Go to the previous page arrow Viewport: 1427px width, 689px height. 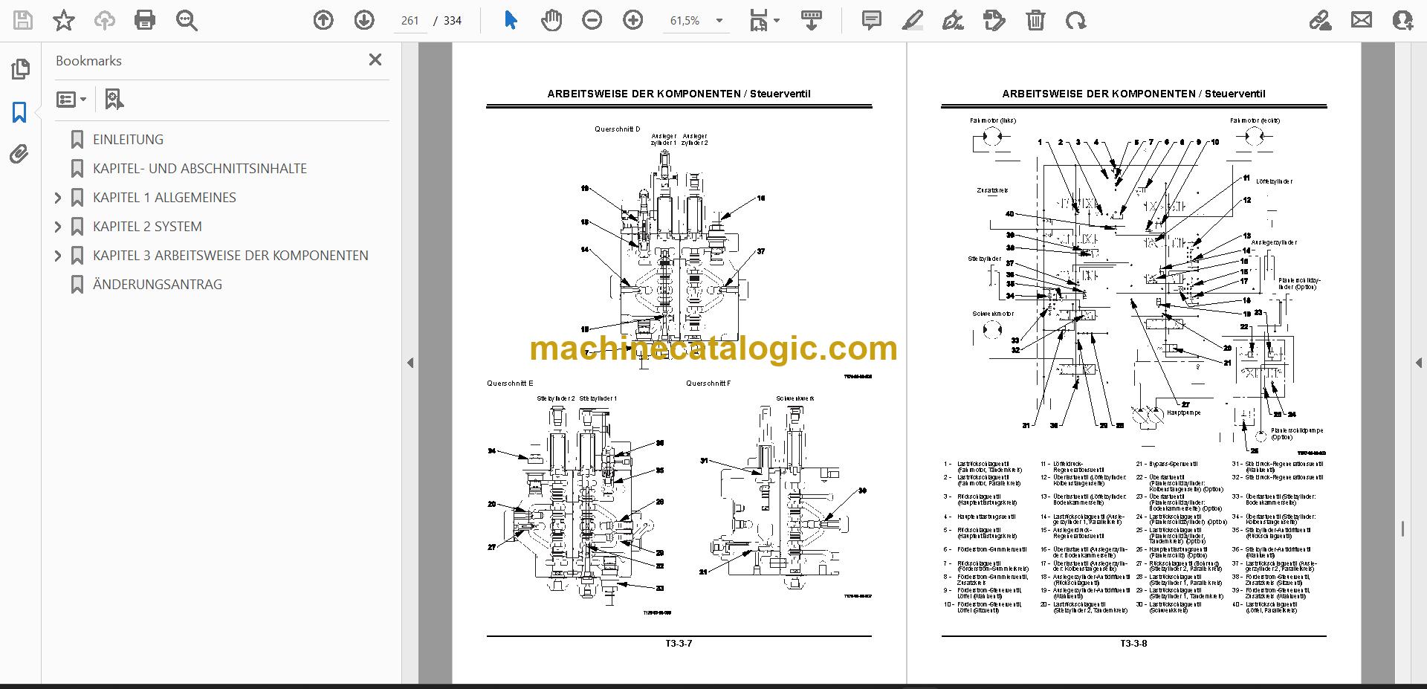point(323,20)
